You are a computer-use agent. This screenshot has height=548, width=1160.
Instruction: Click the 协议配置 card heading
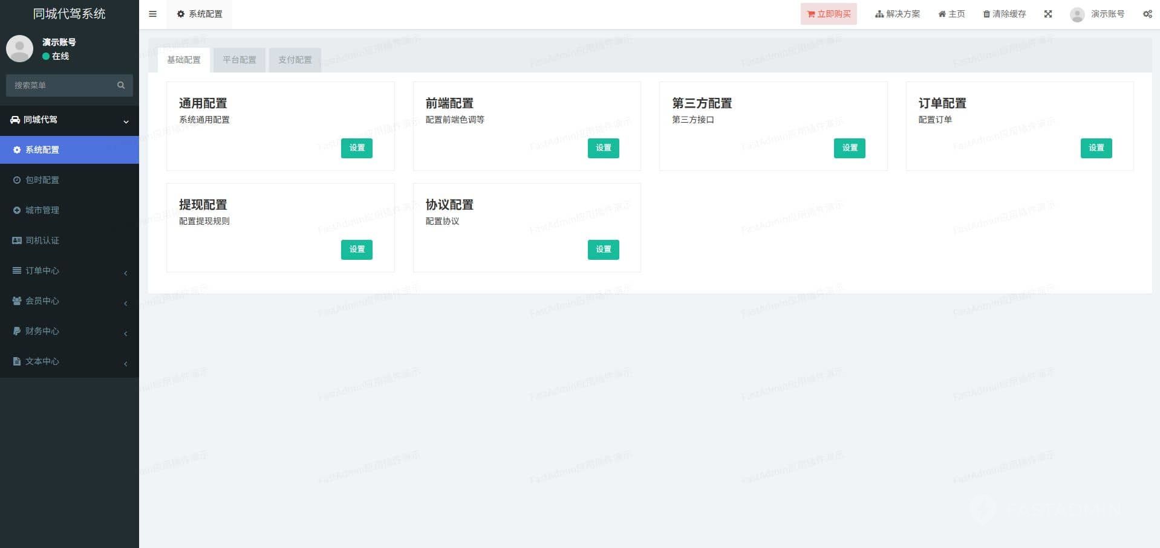click(449, 205)
